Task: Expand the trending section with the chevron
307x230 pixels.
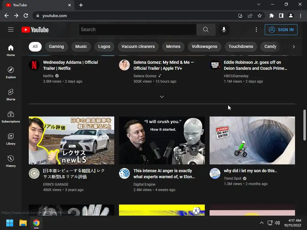Action: coord(162,97)
